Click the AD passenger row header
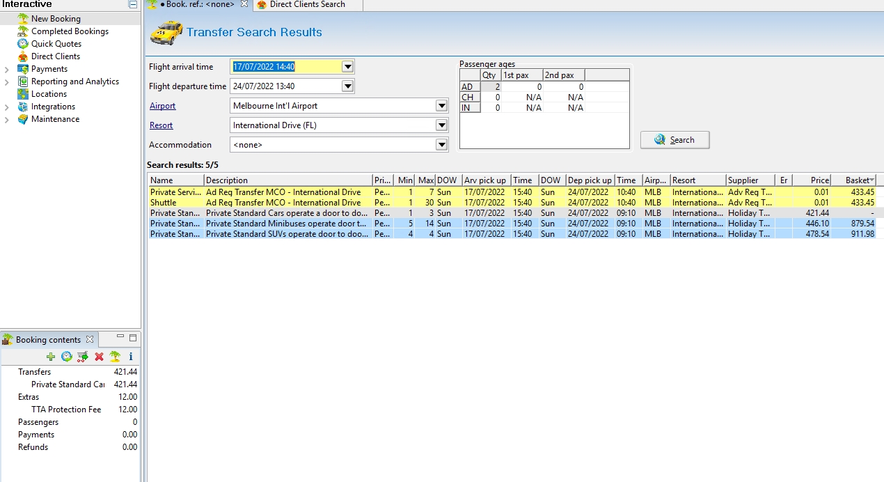The image size is (884, 482). (470, 87)
